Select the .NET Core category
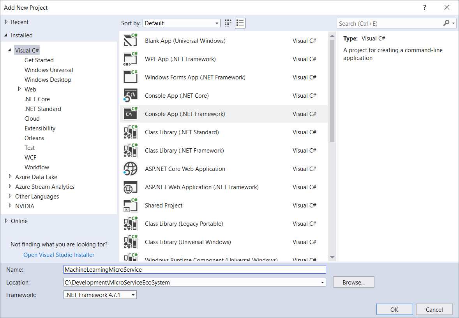459x318 pixels. 37,99
